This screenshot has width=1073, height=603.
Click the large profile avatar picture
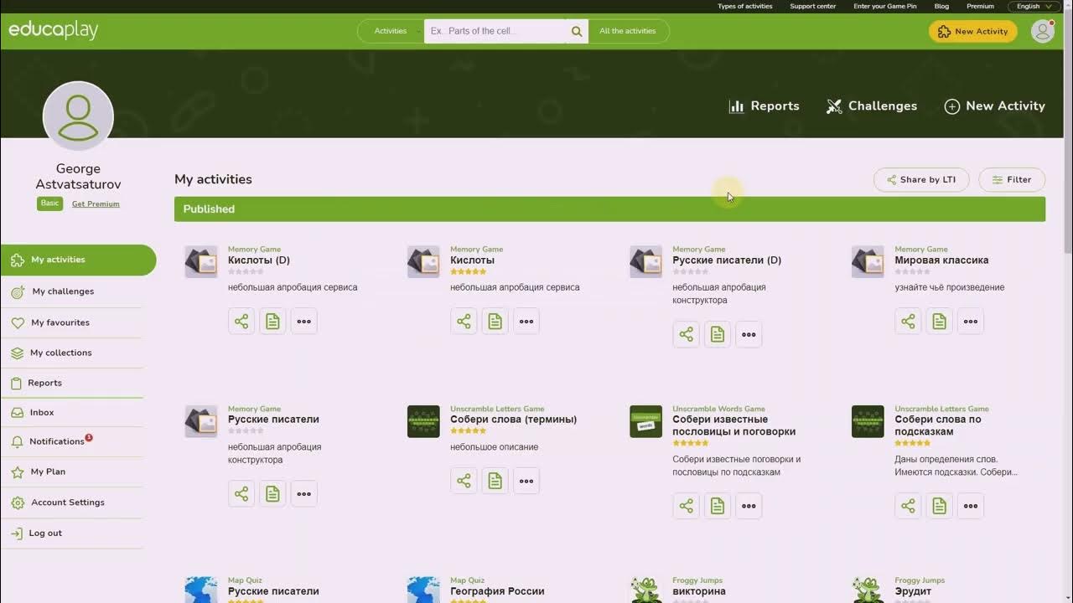pyautogui.click(x=78, y=116)
